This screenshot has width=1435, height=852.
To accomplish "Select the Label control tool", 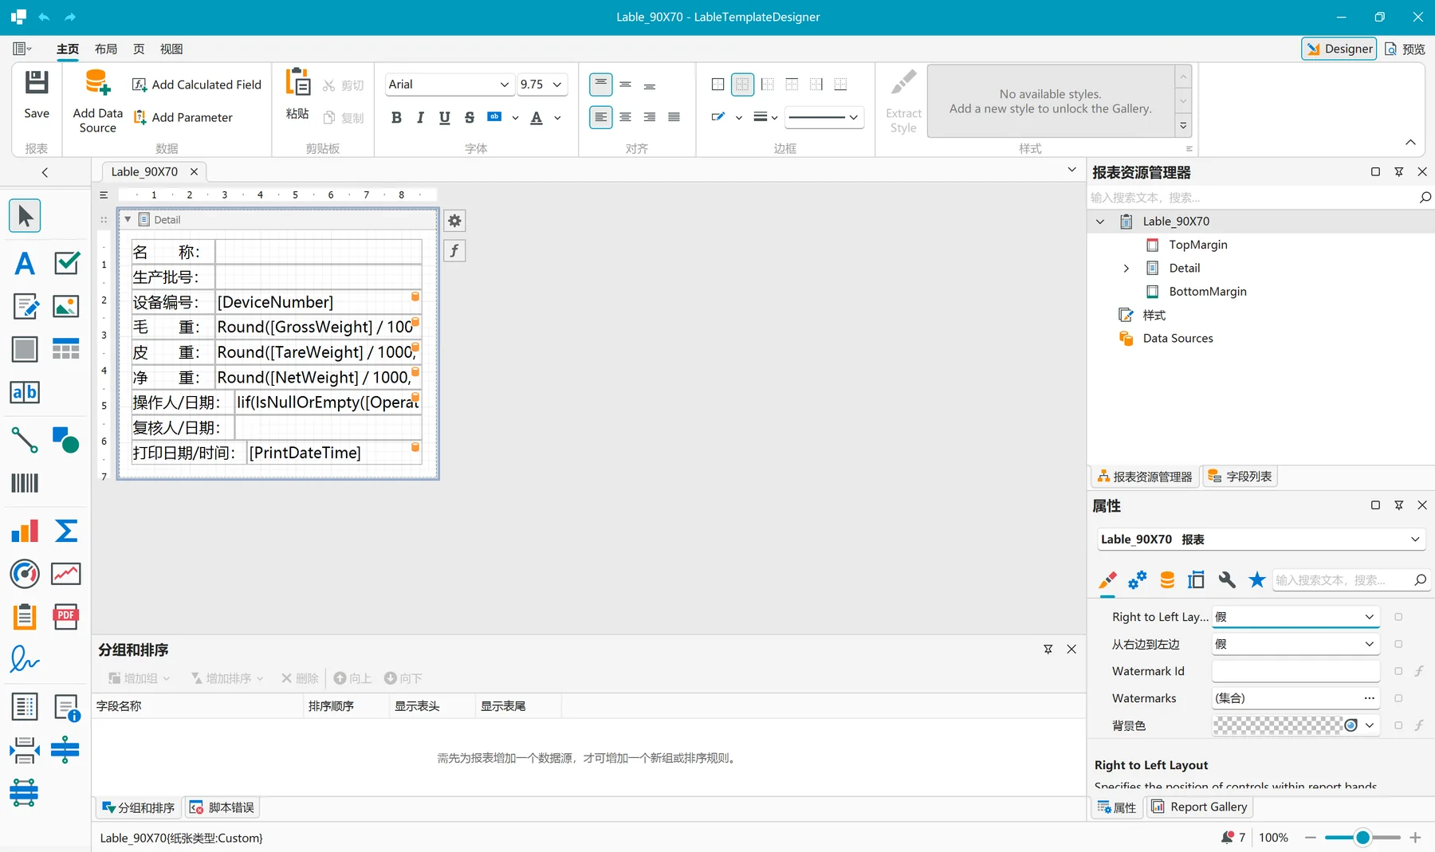I will 25,263.
